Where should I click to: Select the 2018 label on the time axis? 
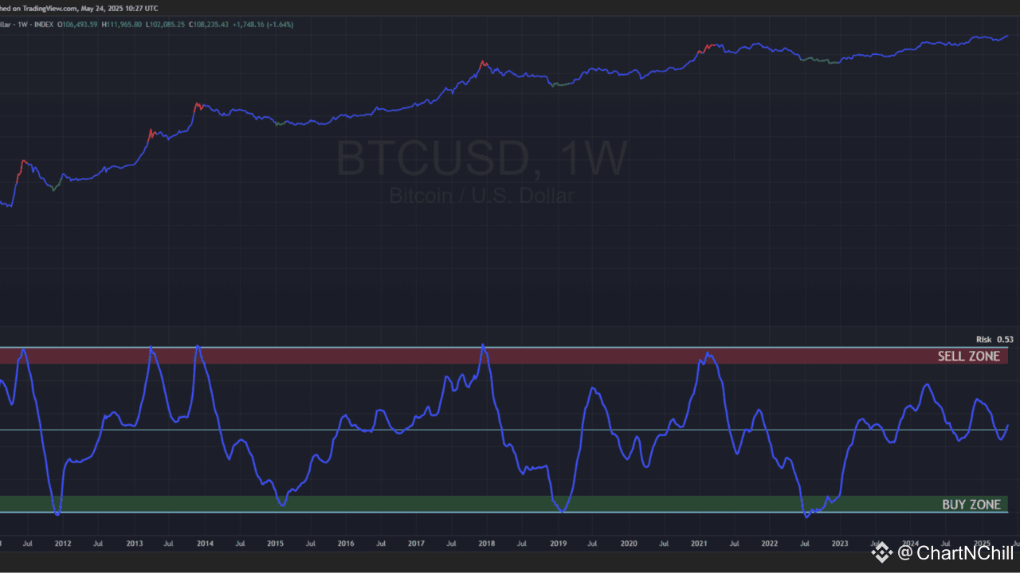click(x=486, y=544)
